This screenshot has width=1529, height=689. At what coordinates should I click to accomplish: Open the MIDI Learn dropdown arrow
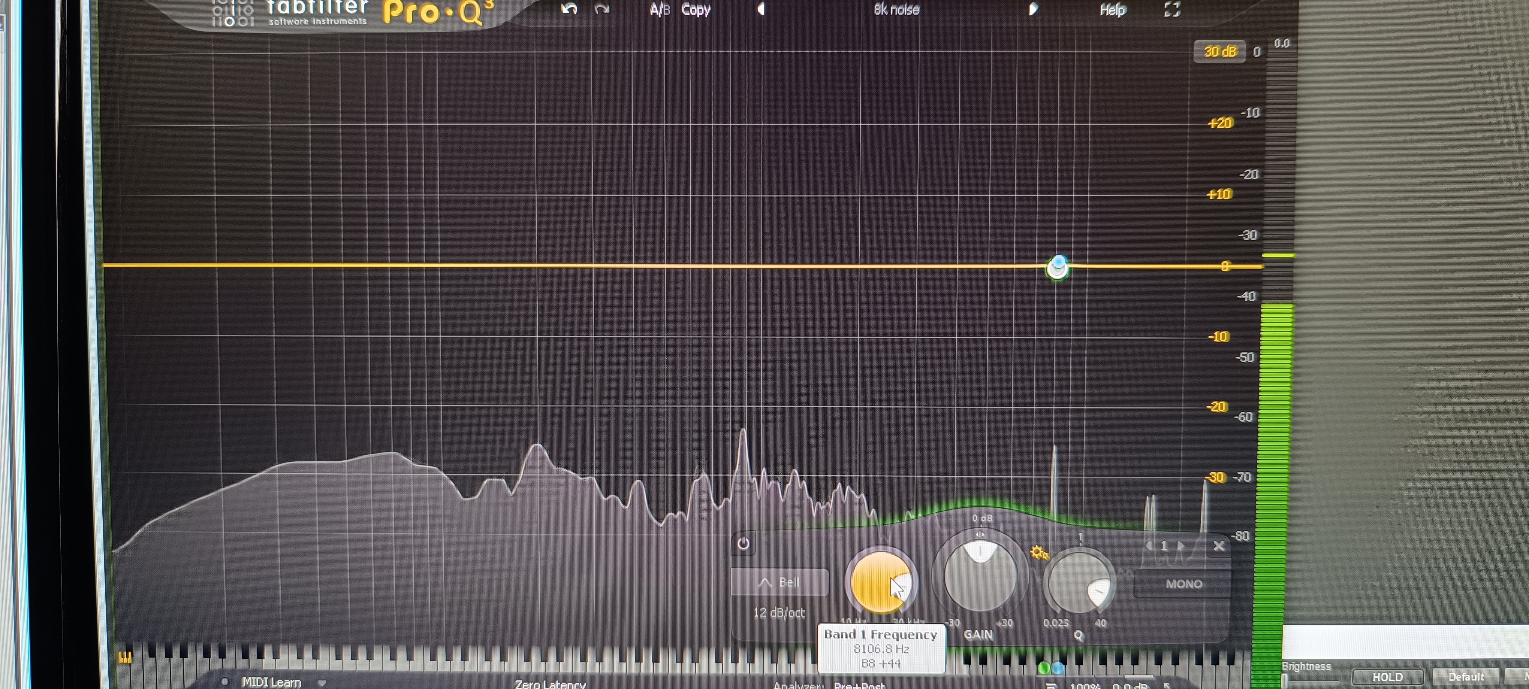point(322,683)
